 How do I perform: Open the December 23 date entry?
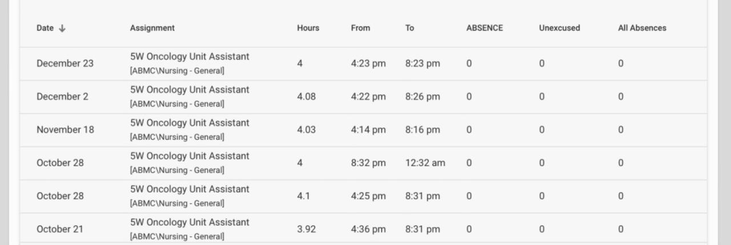[65, 63]
